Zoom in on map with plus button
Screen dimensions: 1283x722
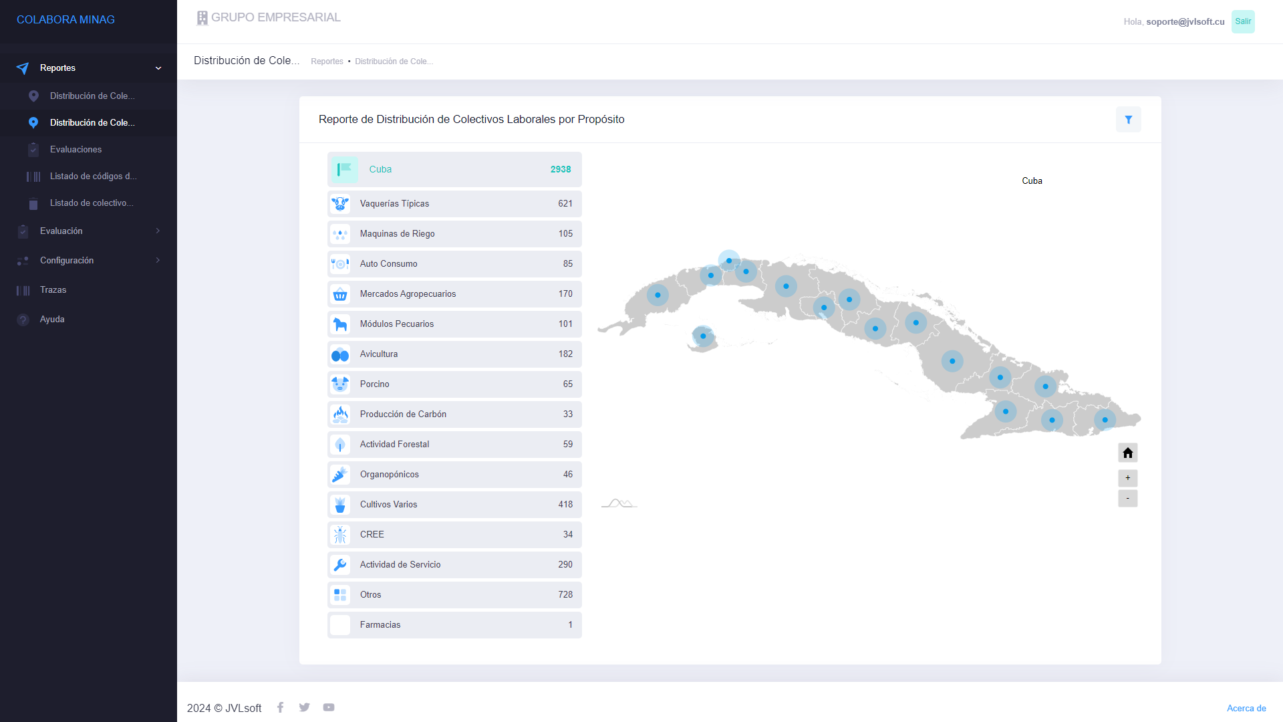(x=1127, y=478)
